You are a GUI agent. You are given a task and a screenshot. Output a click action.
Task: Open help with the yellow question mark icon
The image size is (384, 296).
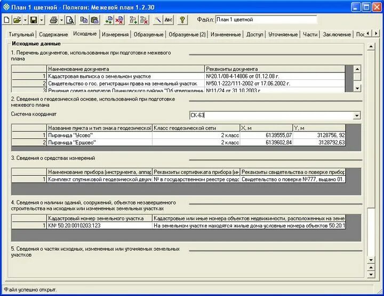tap(182, 20)
